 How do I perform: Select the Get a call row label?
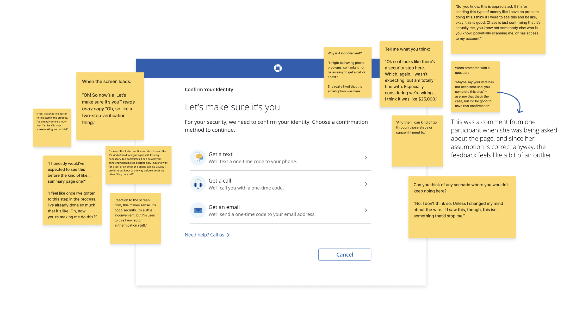(220, 181)
